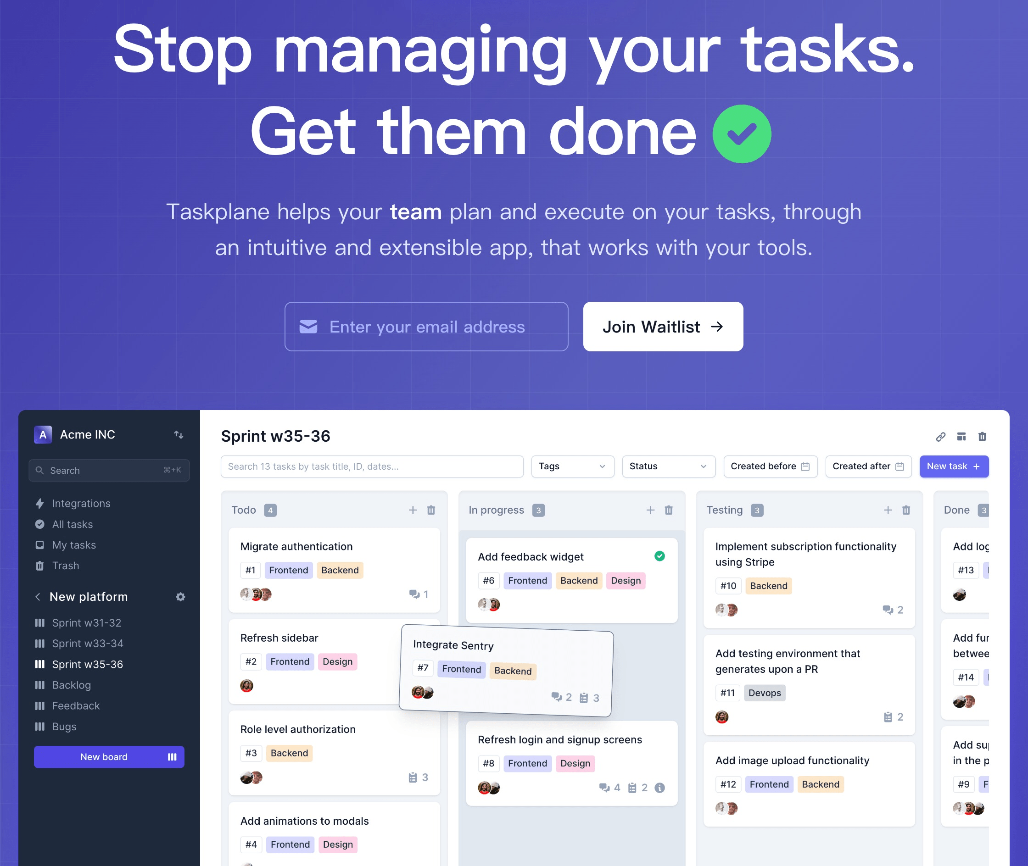This screenshot has height=866, width=1028.
Task: Click the email address input field
Action: 428,327
